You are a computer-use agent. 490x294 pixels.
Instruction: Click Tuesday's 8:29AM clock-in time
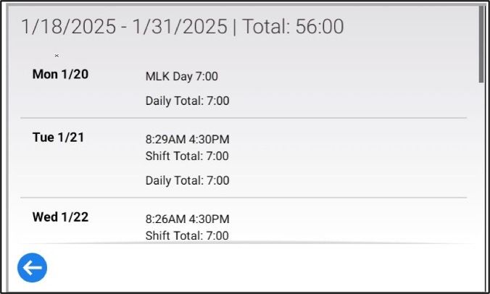(x=166, y=139)
